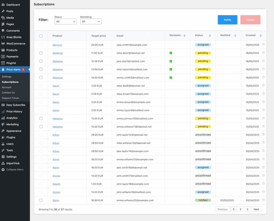
Task: Click the WooCommerce icon in sidebar
Action: (x=3, y=44)
